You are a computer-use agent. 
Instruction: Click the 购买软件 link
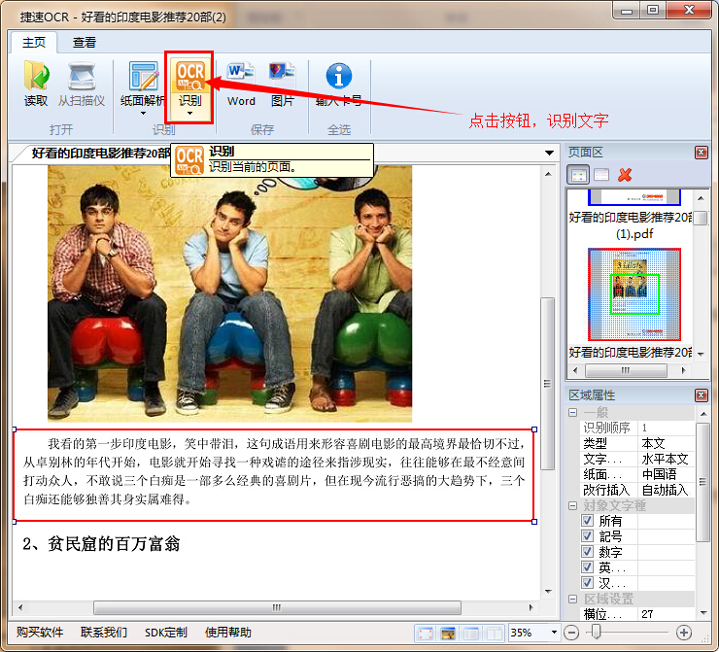point(40,633)
